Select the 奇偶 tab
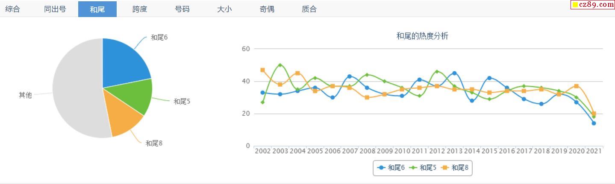Viewport: 615px width, 184px height. click(267, 9)
